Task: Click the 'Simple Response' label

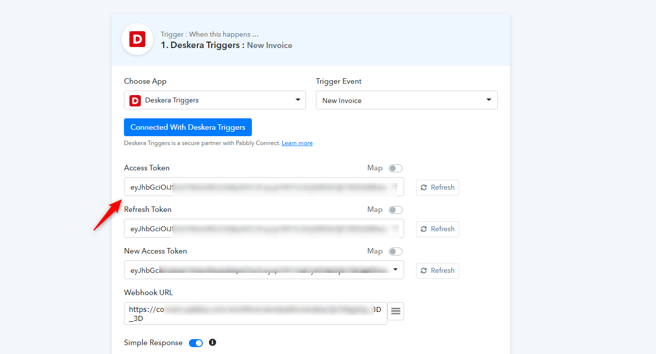Action: click(153, 343)
